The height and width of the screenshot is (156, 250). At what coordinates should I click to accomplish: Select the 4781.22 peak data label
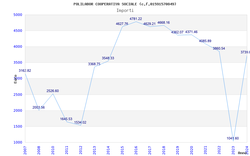pyautogui.click(x=136, y=19)
